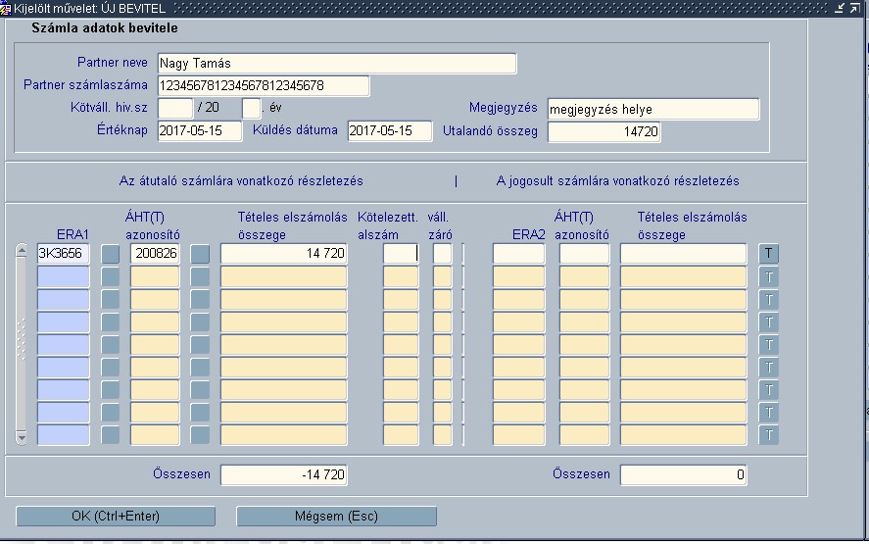Viewport: 869px width, 544px height.
Task: Open the value list button beside ERA1 3K3656
Action: 111,254
